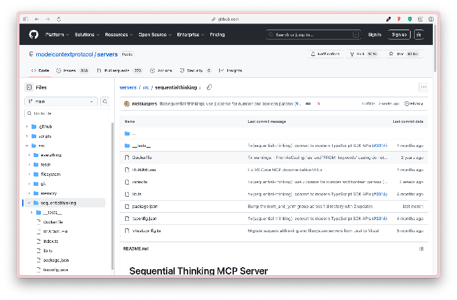Screen dimensions: 457x300
Task: Expand the Open Source menu
Action: pos(155,35)
